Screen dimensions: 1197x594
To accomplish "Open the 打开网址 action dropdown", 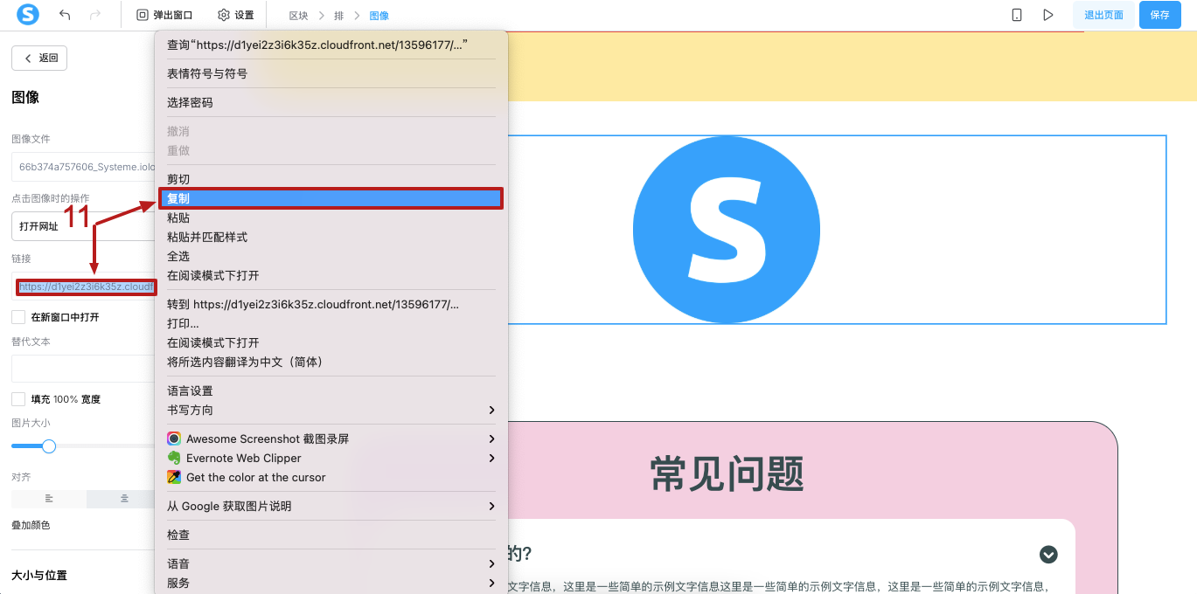I will (x=84, y=226).
